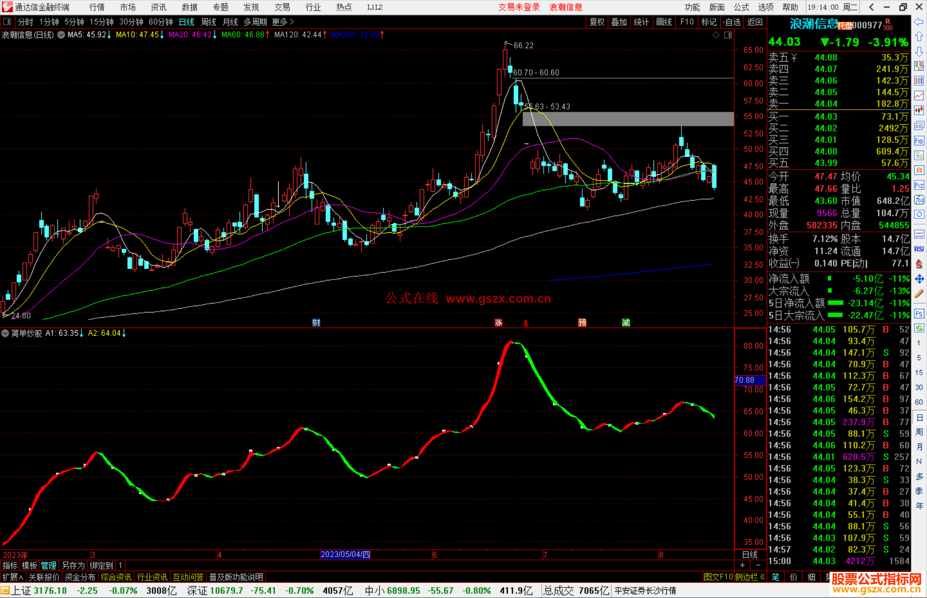
Task: Click the window pane icon at chart top-right
Action: [728, 35]
